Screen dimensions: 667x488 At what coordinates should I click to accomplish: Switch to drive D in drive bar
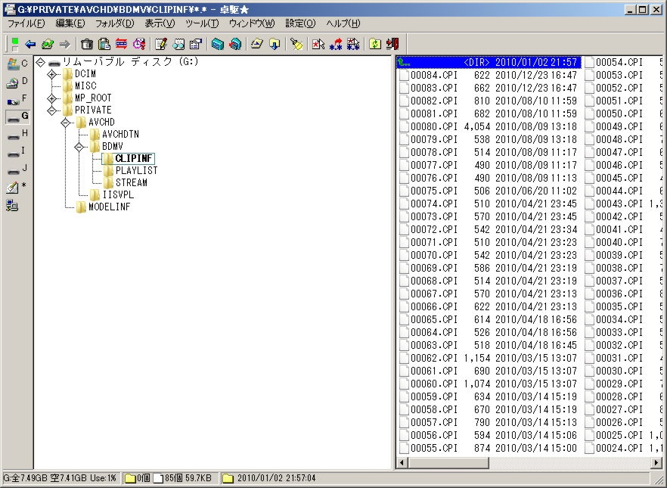(17, 82)
